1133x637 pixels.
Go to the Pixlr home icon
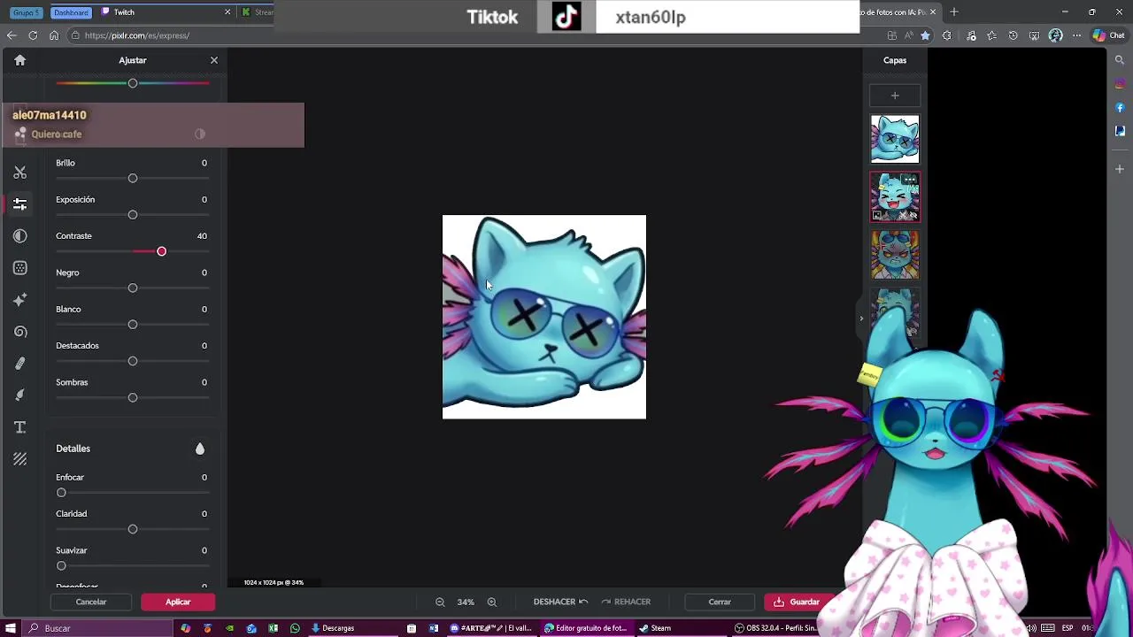[x=19, y=60]
